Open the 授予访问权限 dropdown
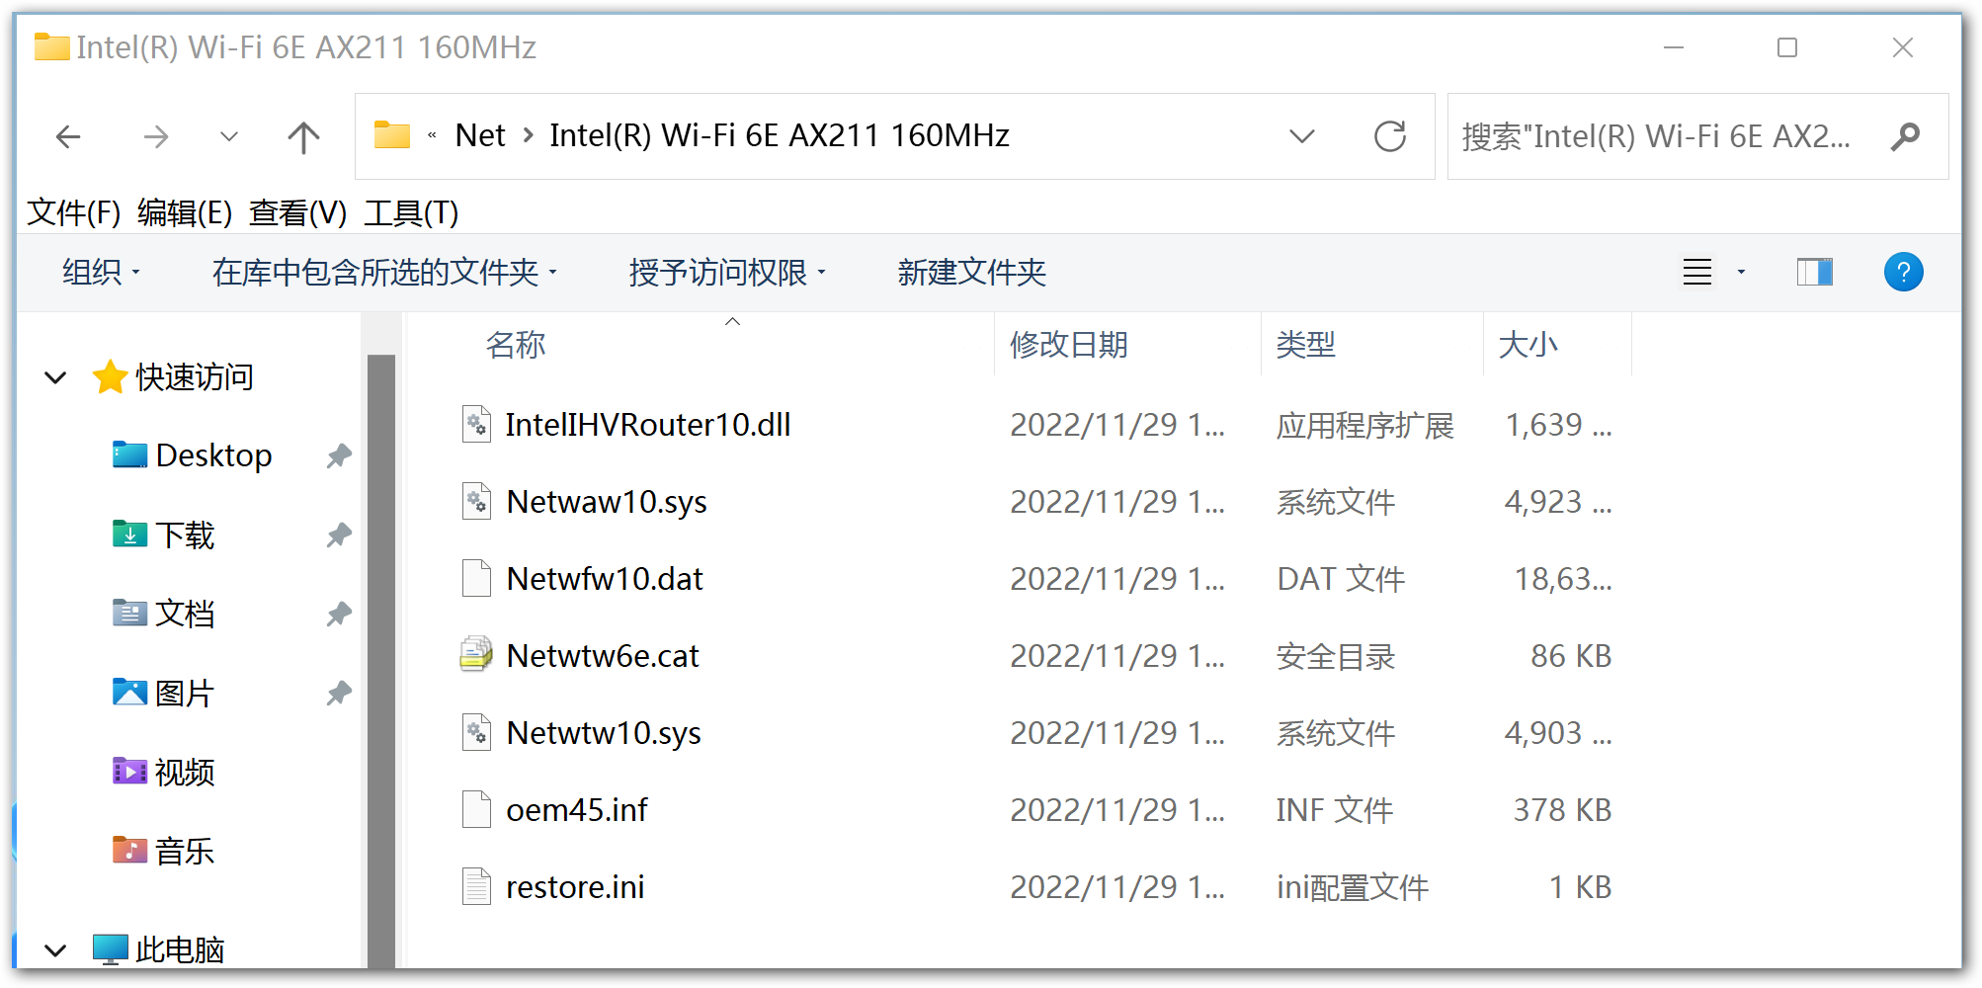Image resolution: width=1982 pixels, height=988 pixels. pos(727,272)
